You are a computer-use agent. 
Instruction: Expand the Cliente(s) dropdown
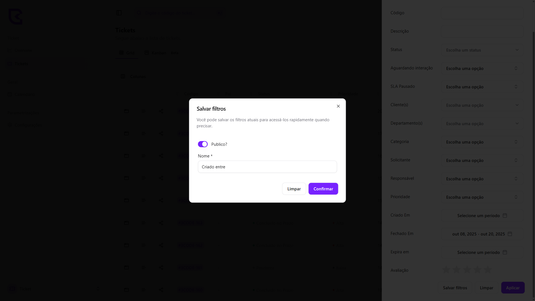click(482, 105)
